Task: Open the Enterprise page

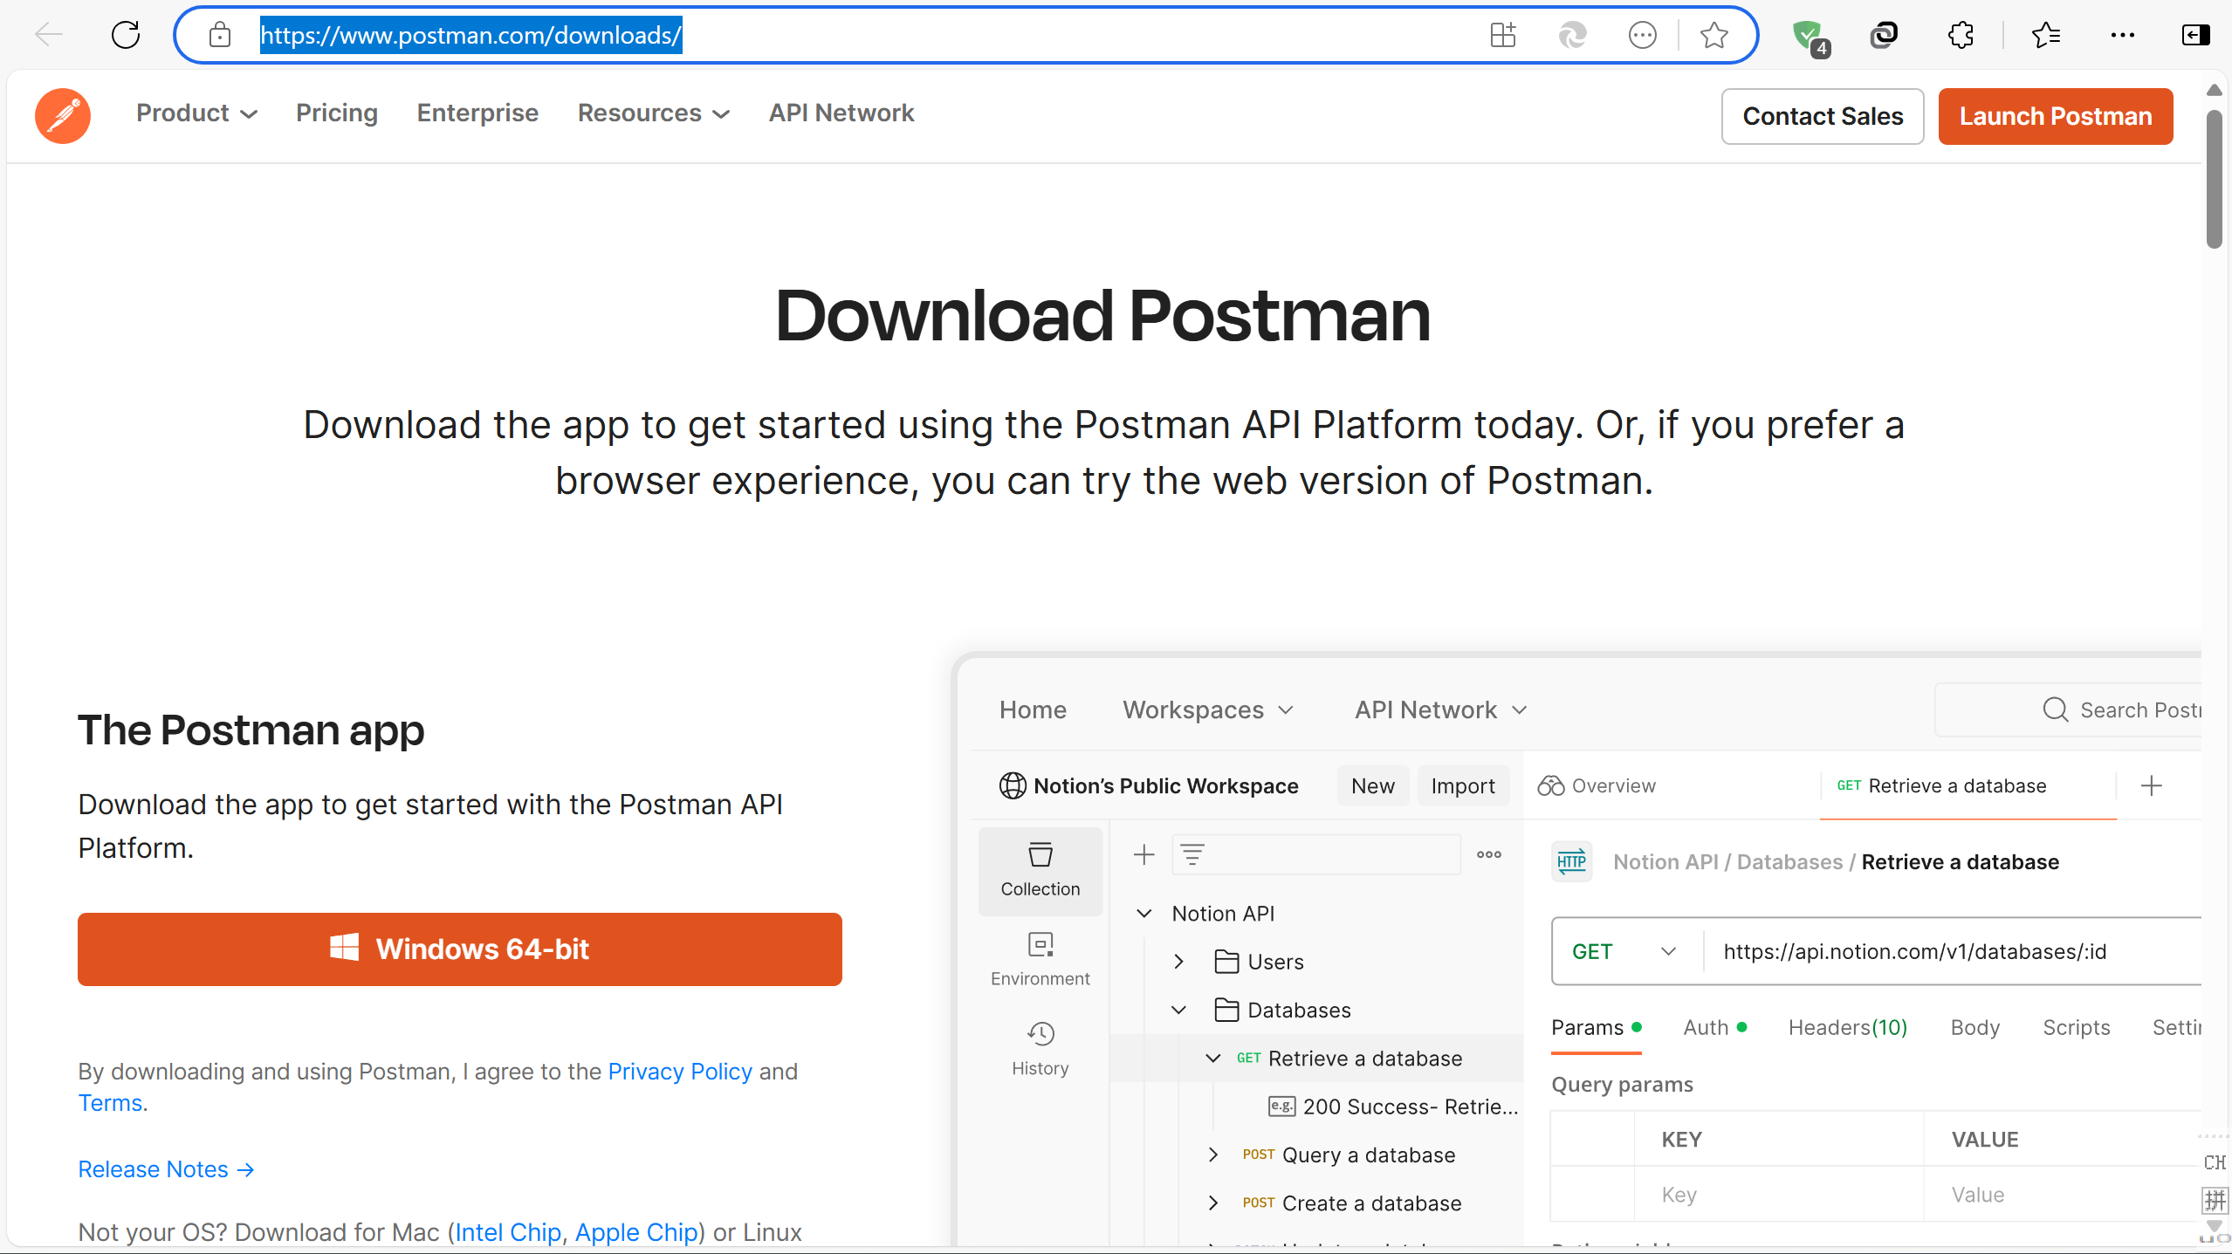Action: [477, 113]
